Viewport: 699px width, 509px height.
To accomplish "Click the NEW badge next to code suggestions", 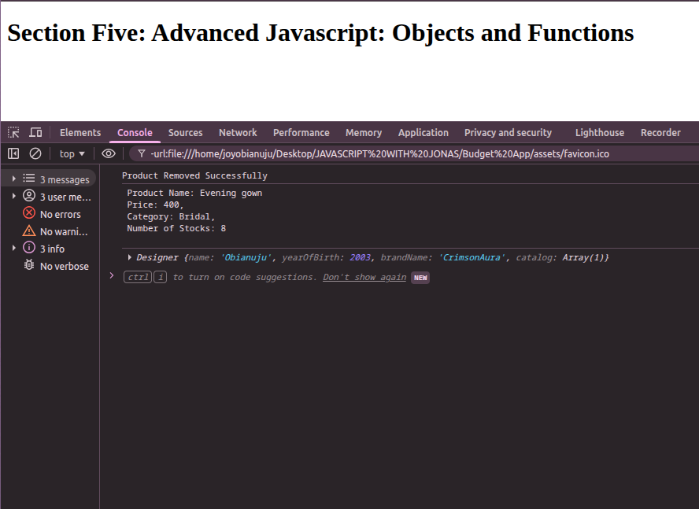I will (x=420, y=277).
